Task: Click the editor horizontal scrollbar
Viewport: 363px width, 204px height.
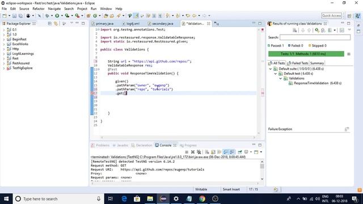Action: tap(178, 137)
